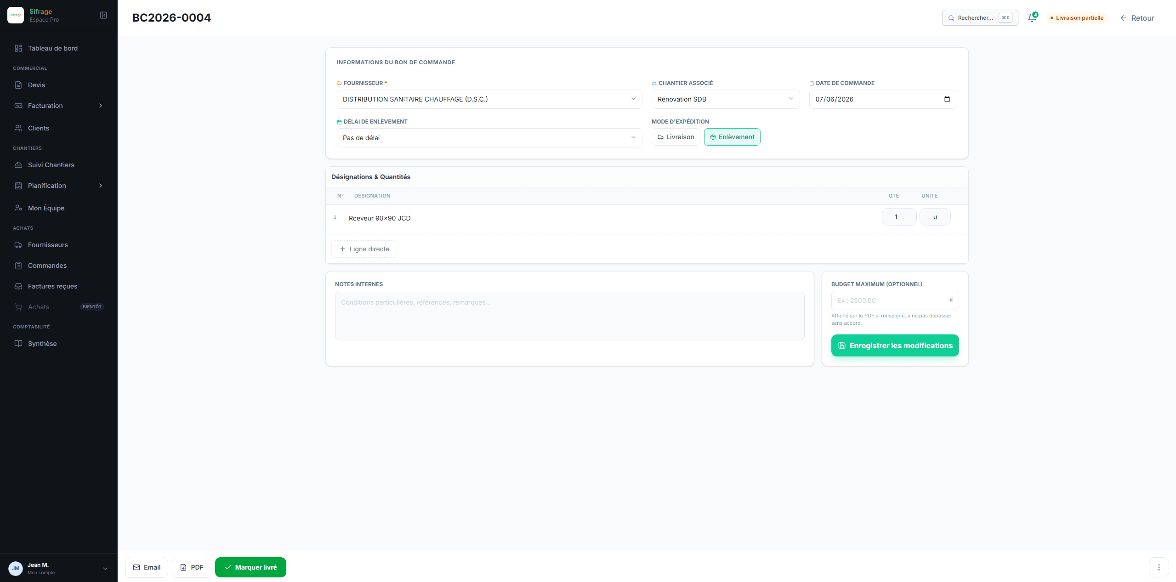
Task: Click the Sifrage logo
Action: (16, 15)
